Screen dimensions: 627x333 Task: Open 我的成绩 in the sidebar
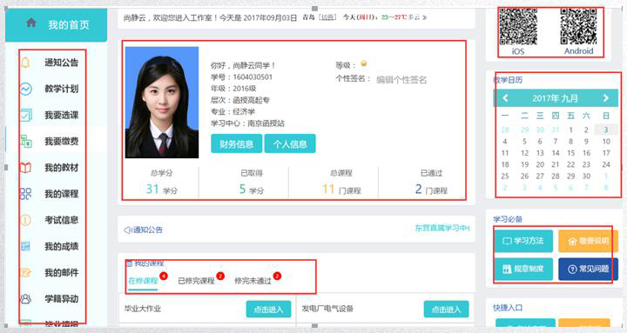tap(61, 246)
